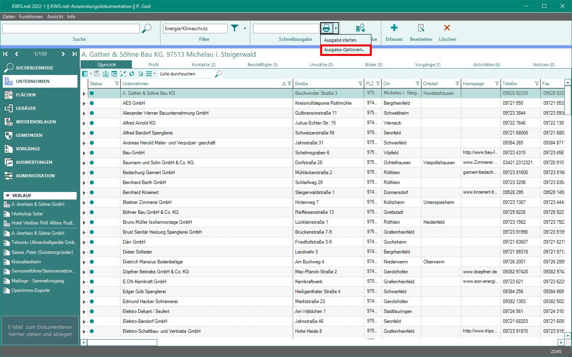This screenshot has height=357, width=572.
Task: Jump to first record navigation icon
Action: coord(6,54)
